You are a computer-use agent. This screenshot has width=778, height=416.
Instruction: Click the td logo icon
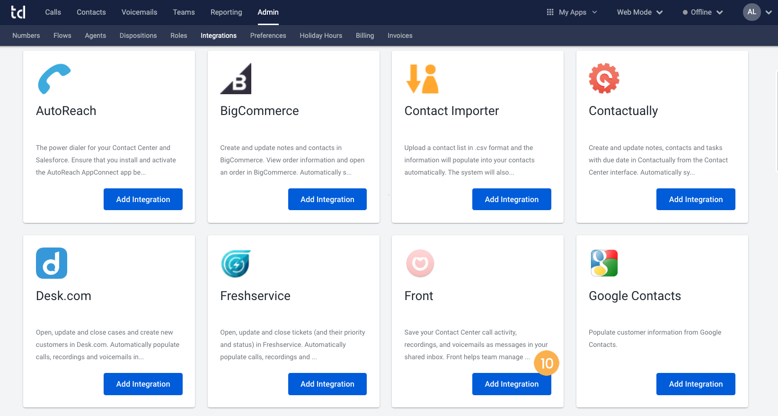(18, 12)
